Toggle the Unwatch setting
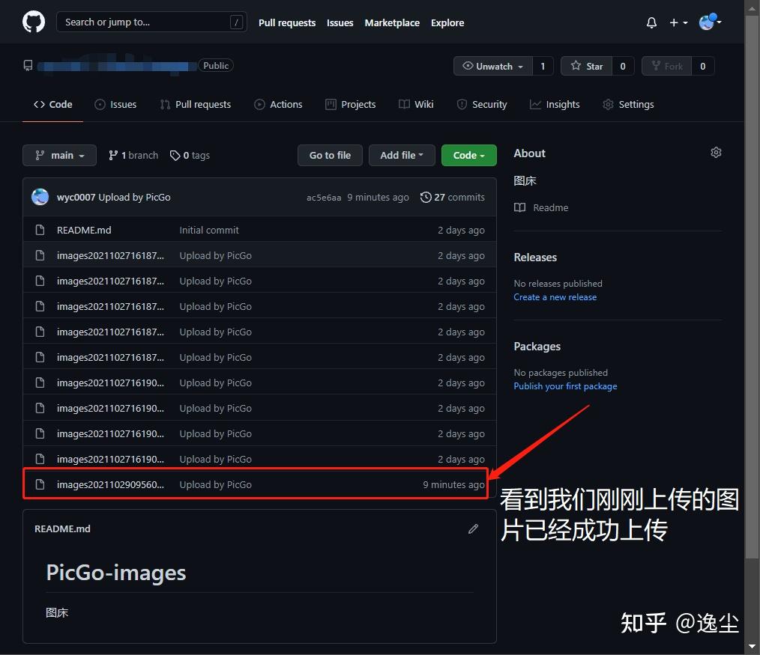Viewport: 760px width, 655px height. [492, 66]
